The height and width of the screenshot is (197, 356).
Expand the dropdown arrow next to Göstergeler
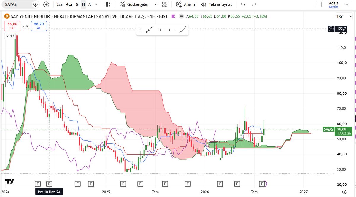tap(156, 4)
